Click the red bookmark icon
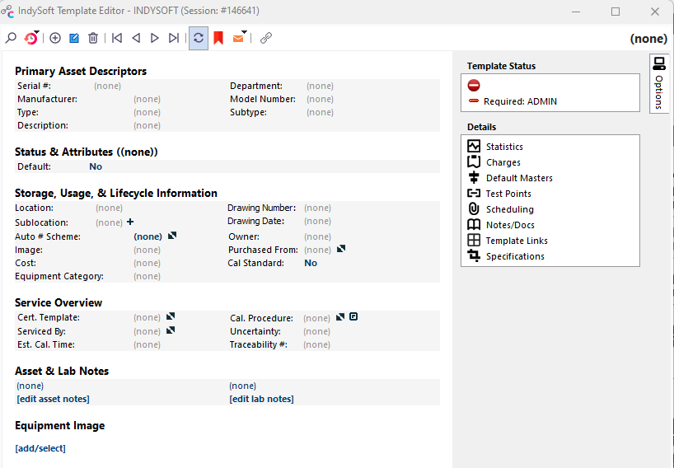Screen dimensions: 674x468 (x=218, y=38)
